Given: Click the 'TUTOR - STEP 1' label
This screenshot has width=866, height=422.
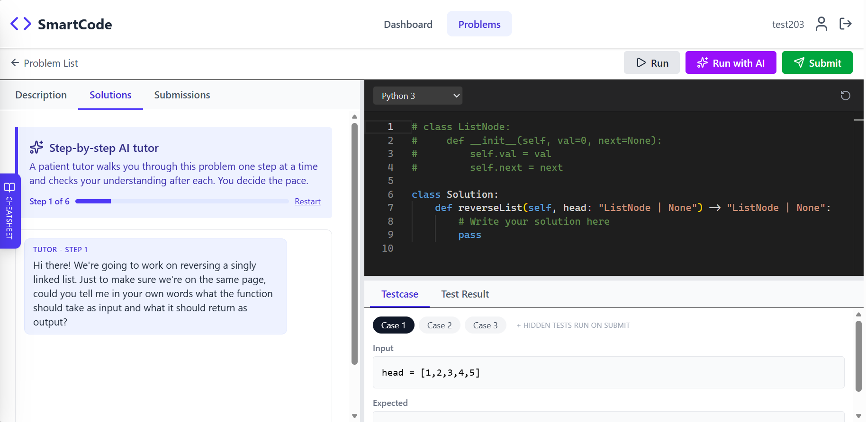Looking at the screenshot, I should pos(60,249).
